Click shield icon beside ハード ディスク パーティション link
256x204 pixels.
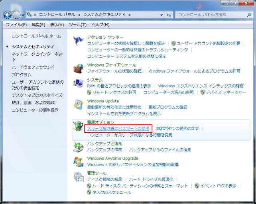(x=89, y=186)
